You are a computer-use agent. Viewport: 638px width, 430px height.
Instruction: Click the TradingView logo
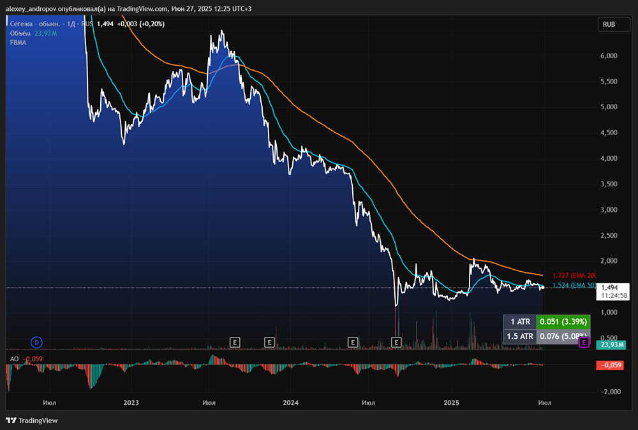(x=32, y=420)
